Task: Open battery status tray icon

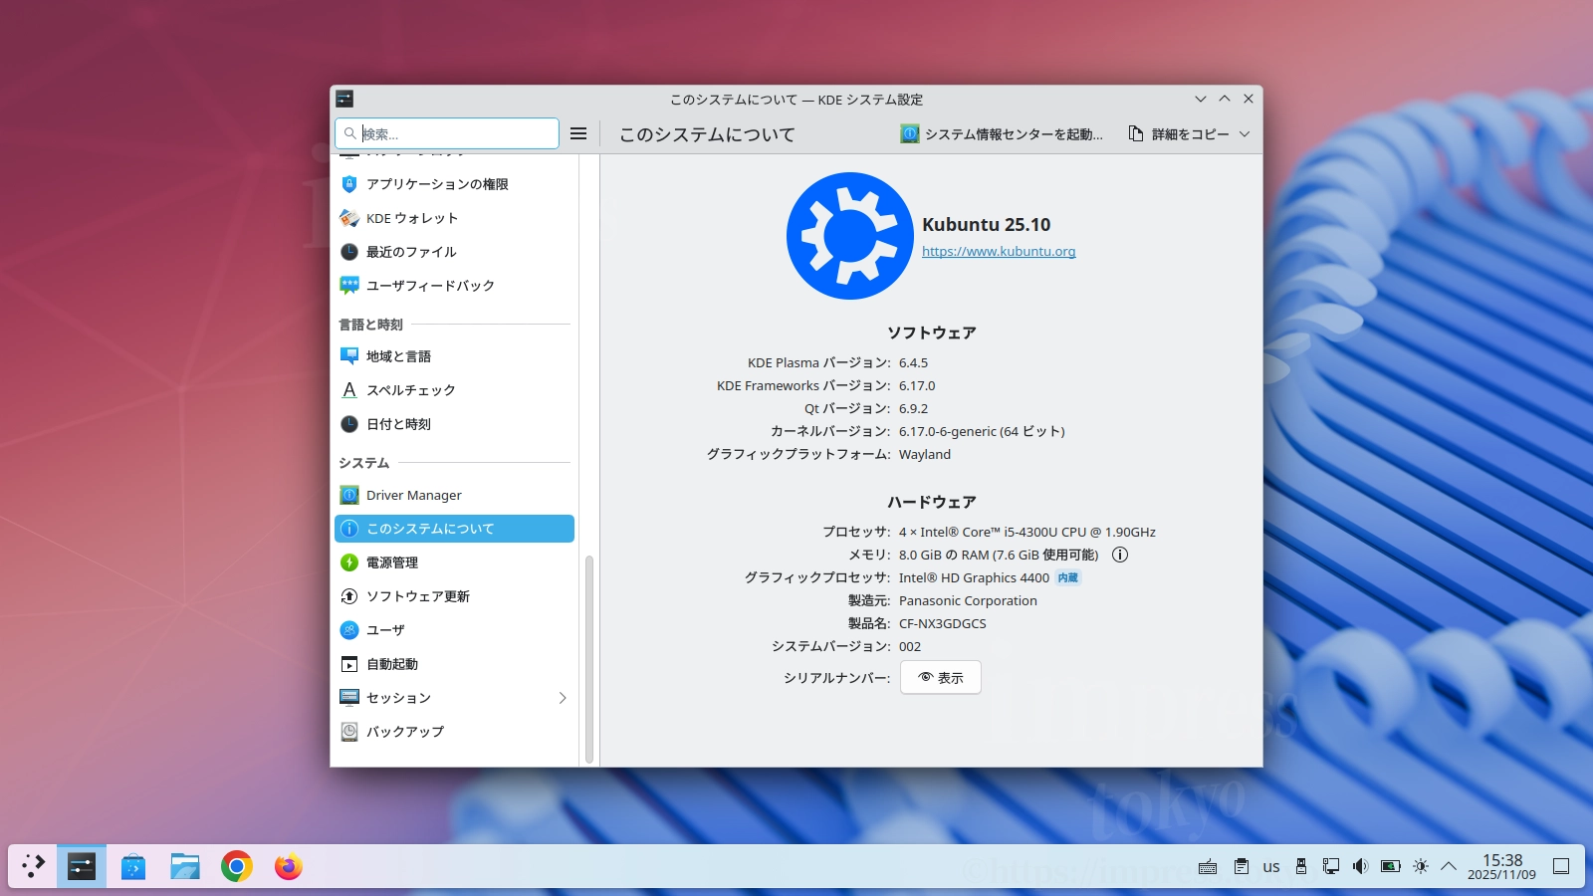Action: click(x=1391, y=866)
